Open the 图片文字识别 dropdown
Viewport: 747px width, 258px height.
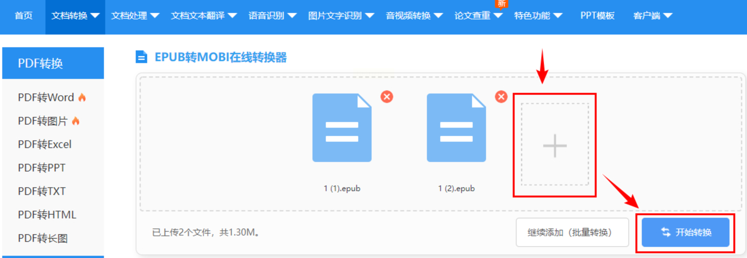[341, 16]
